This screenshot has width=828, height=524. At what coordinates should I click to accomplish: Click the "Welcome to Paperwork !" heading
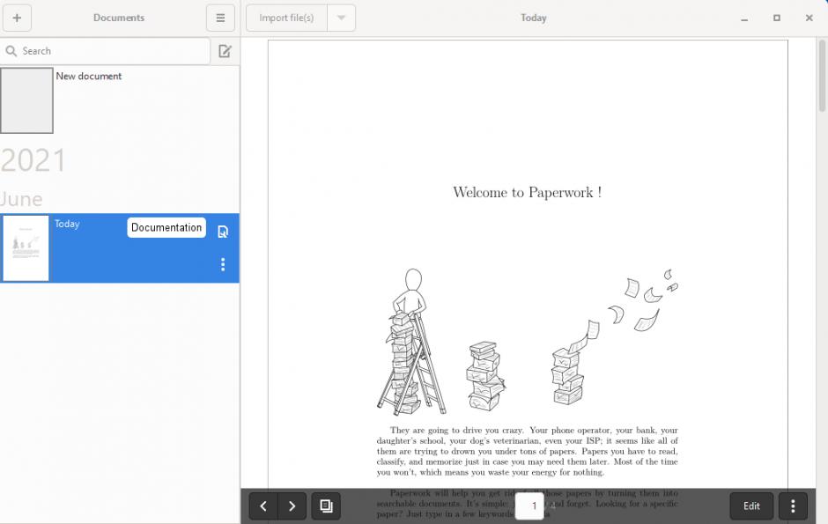(527, 192)
